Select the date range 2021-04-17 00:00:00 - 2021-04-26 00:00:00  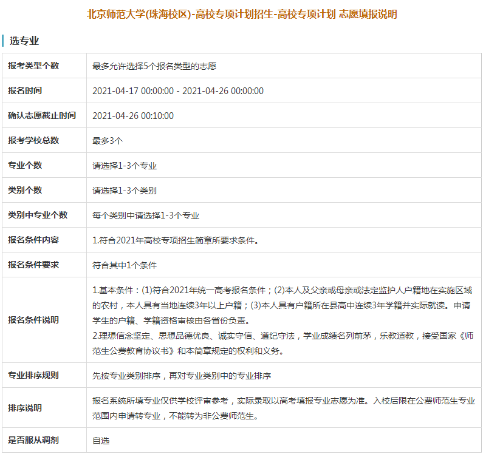[178, 91]
